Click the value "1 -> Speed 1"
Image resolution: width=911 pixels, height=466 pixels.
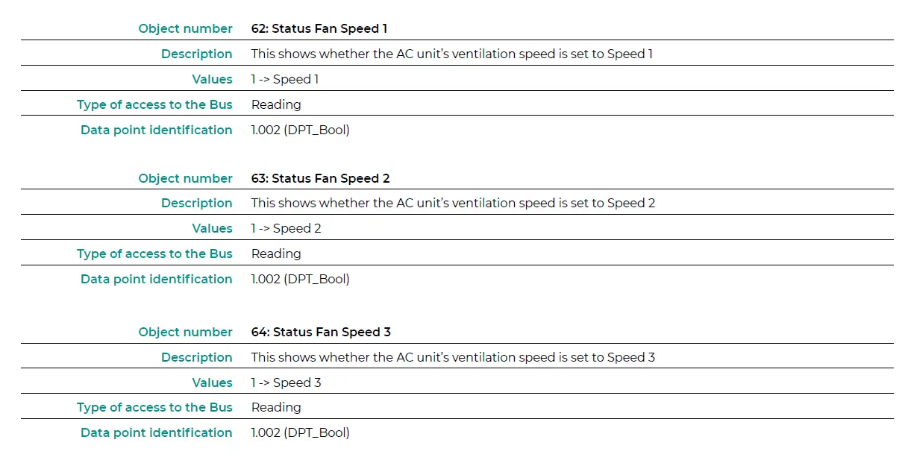coord(285,79)
